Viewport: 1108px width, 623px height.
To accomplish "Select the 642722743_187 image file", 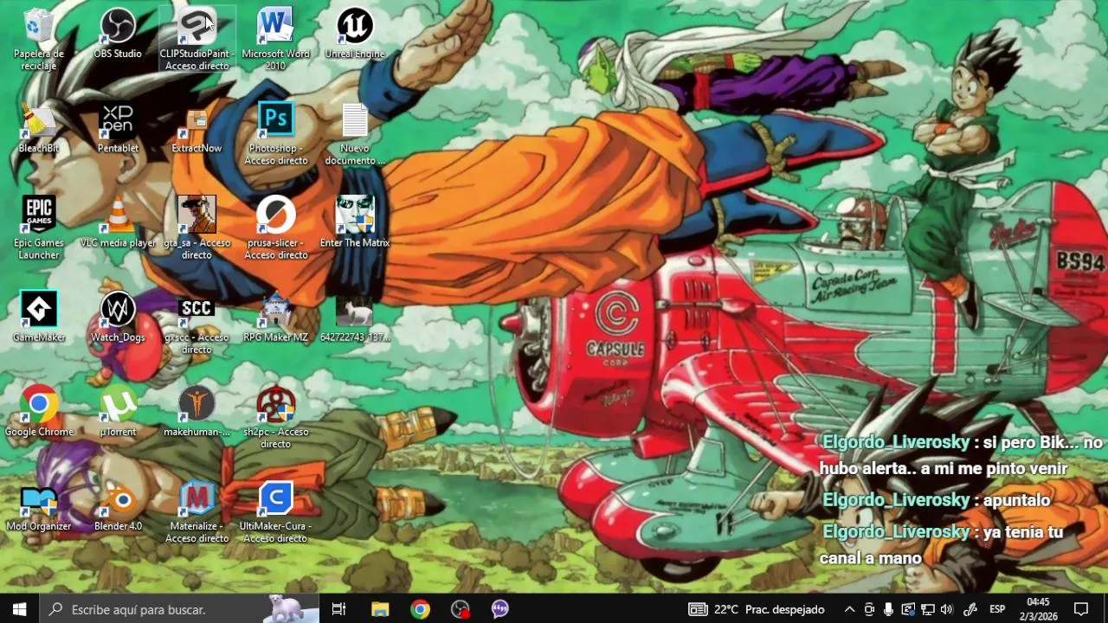I will (355, 318).
